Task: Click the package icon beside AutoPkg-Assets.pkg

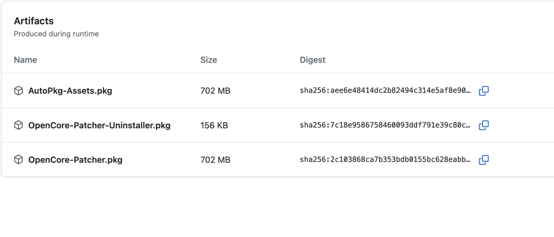Action: [19, 91]
